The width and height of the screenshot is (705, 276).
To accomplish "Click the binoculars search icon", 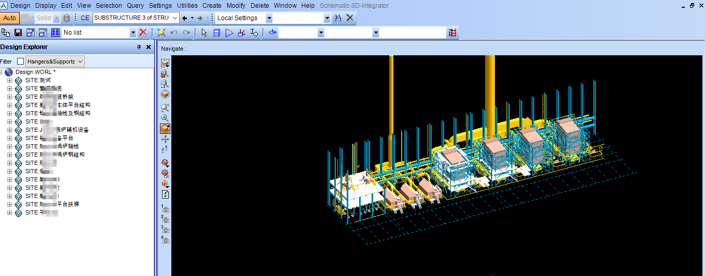I will point(337,18).
